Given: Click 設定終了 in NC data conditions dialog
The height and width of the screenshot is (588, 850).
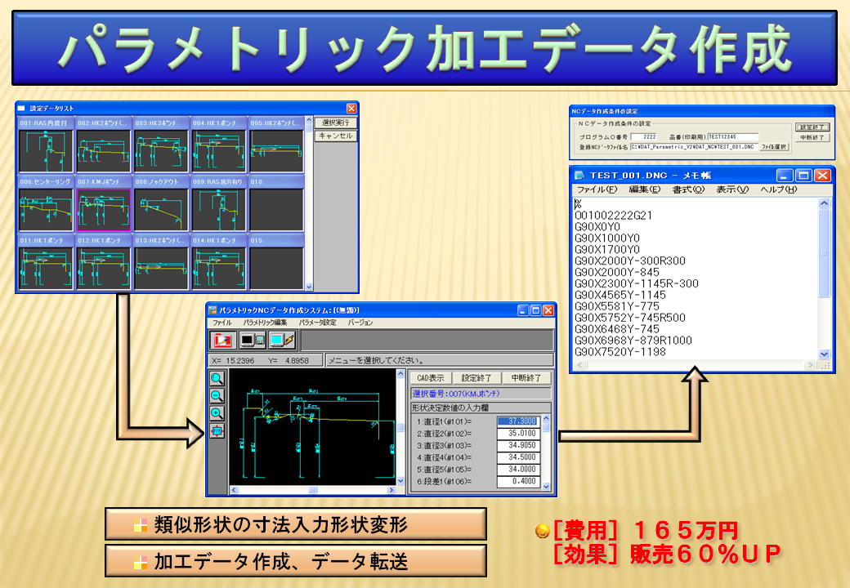Looking at the screenshot, I should [x=812, y=127].
